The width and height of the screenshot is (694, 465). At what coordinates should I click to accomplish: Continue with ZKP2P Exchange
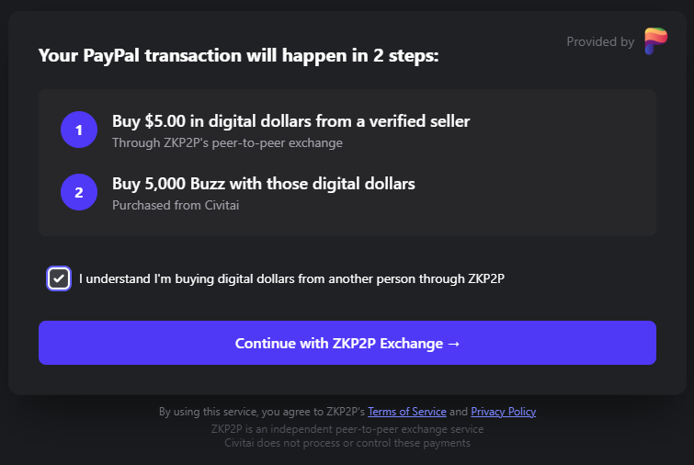point(347,343)
